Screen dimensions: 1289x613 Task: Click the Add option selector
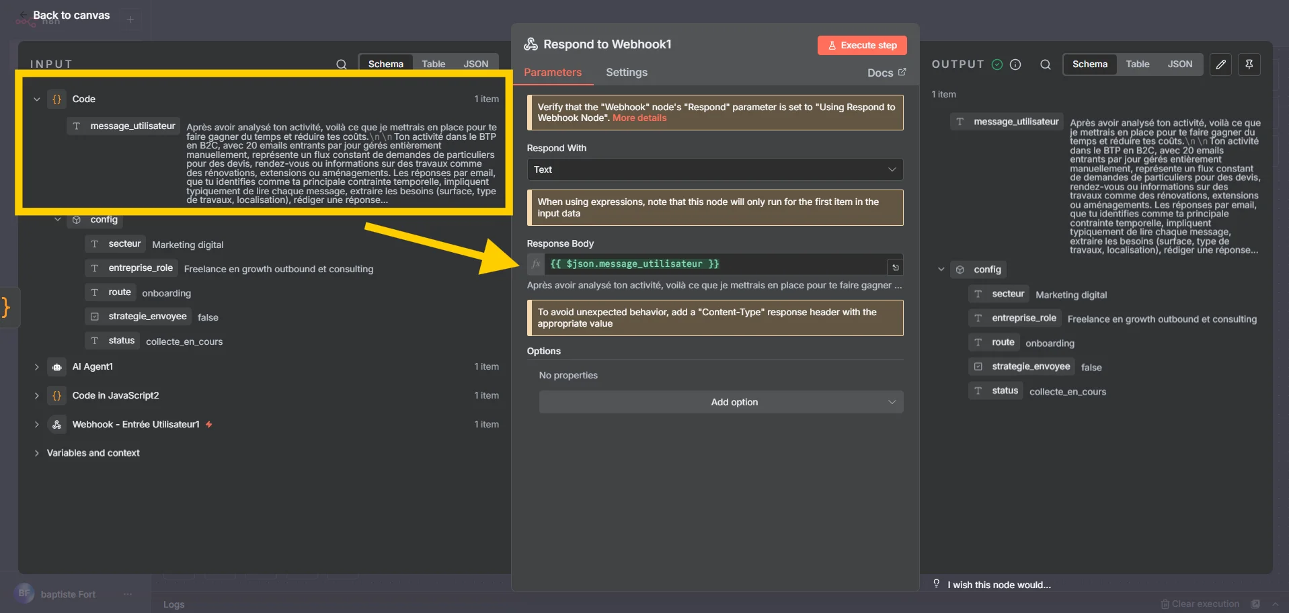(x=719, y=402)
